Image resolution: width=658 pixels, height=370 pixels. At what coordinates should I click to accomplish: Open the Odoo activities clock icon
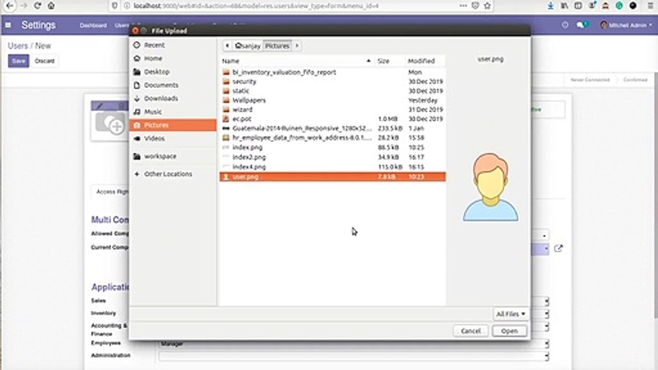pos(565,25)
